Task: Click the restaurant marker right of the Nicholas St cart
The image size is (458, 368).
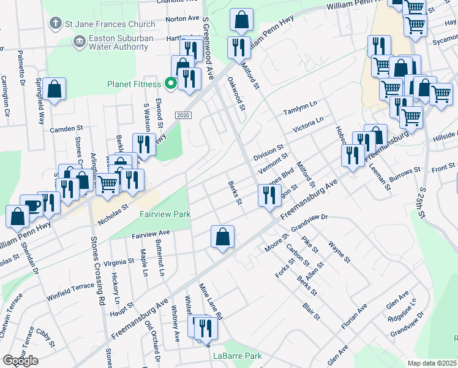Action: 132,182
